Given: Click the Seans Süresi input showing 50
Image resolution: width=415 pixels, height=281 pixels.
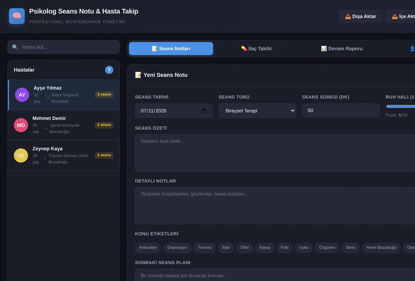Looking at the screenshot, I should click(341, 111).
